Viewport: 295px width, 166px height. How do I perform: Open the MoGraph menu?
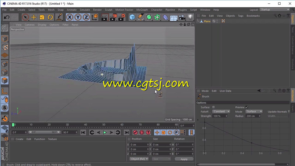tap(142, 10)
